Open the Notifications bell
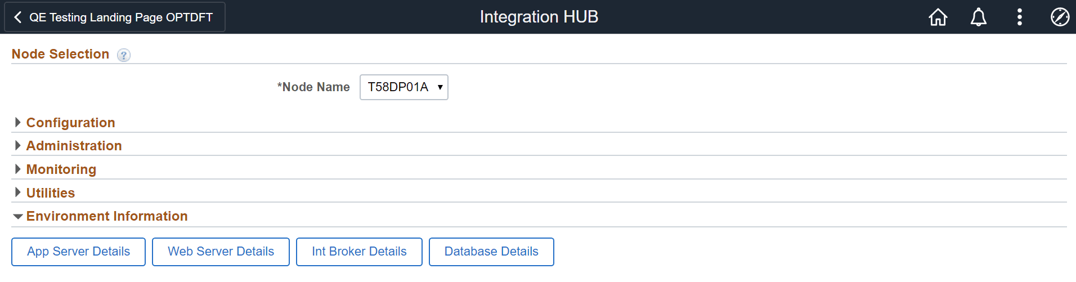Image resolution: width=1076 pixels, height=282 pixels. (979, 17)
